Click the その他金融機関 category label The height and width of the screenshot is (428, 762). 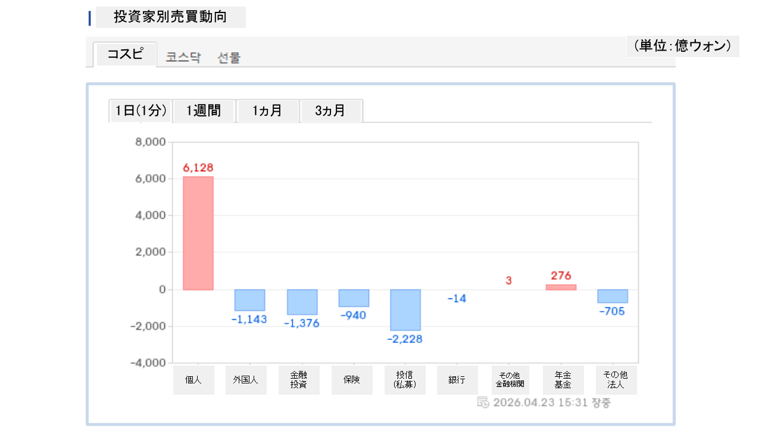click(x=508, y=380)
